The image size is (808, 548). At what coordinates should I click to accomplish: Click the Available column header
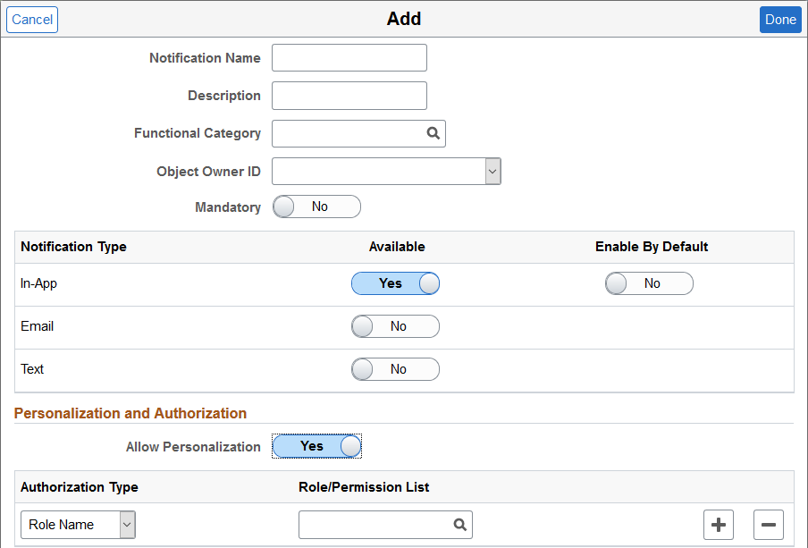click(397, 247)
